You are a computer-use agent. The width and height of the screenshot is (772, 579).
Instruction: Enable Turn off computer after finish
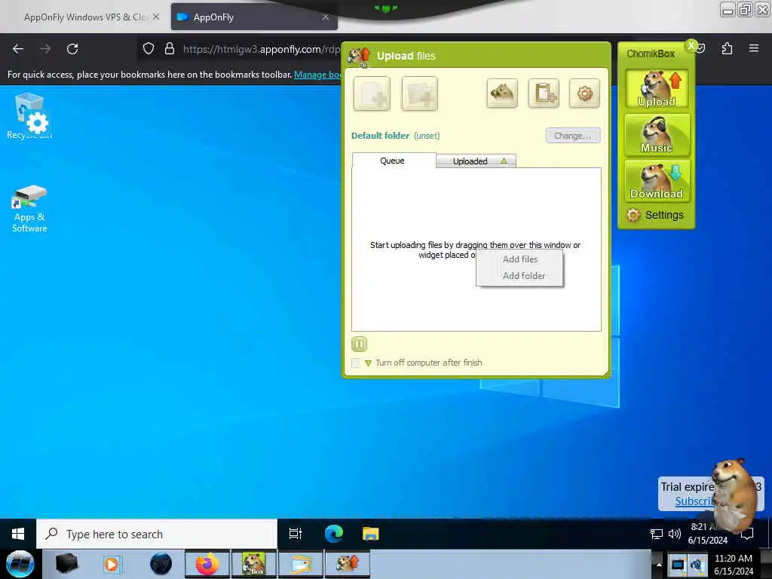click(x=356, y=363)
